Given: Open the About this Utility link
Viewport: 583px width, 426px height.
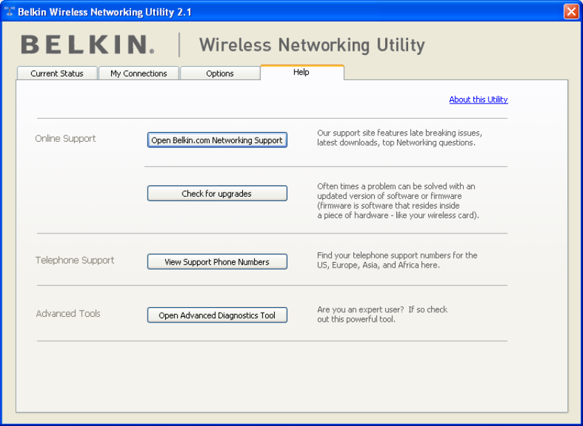Looking at the screenshot, I should pos(478,99).
